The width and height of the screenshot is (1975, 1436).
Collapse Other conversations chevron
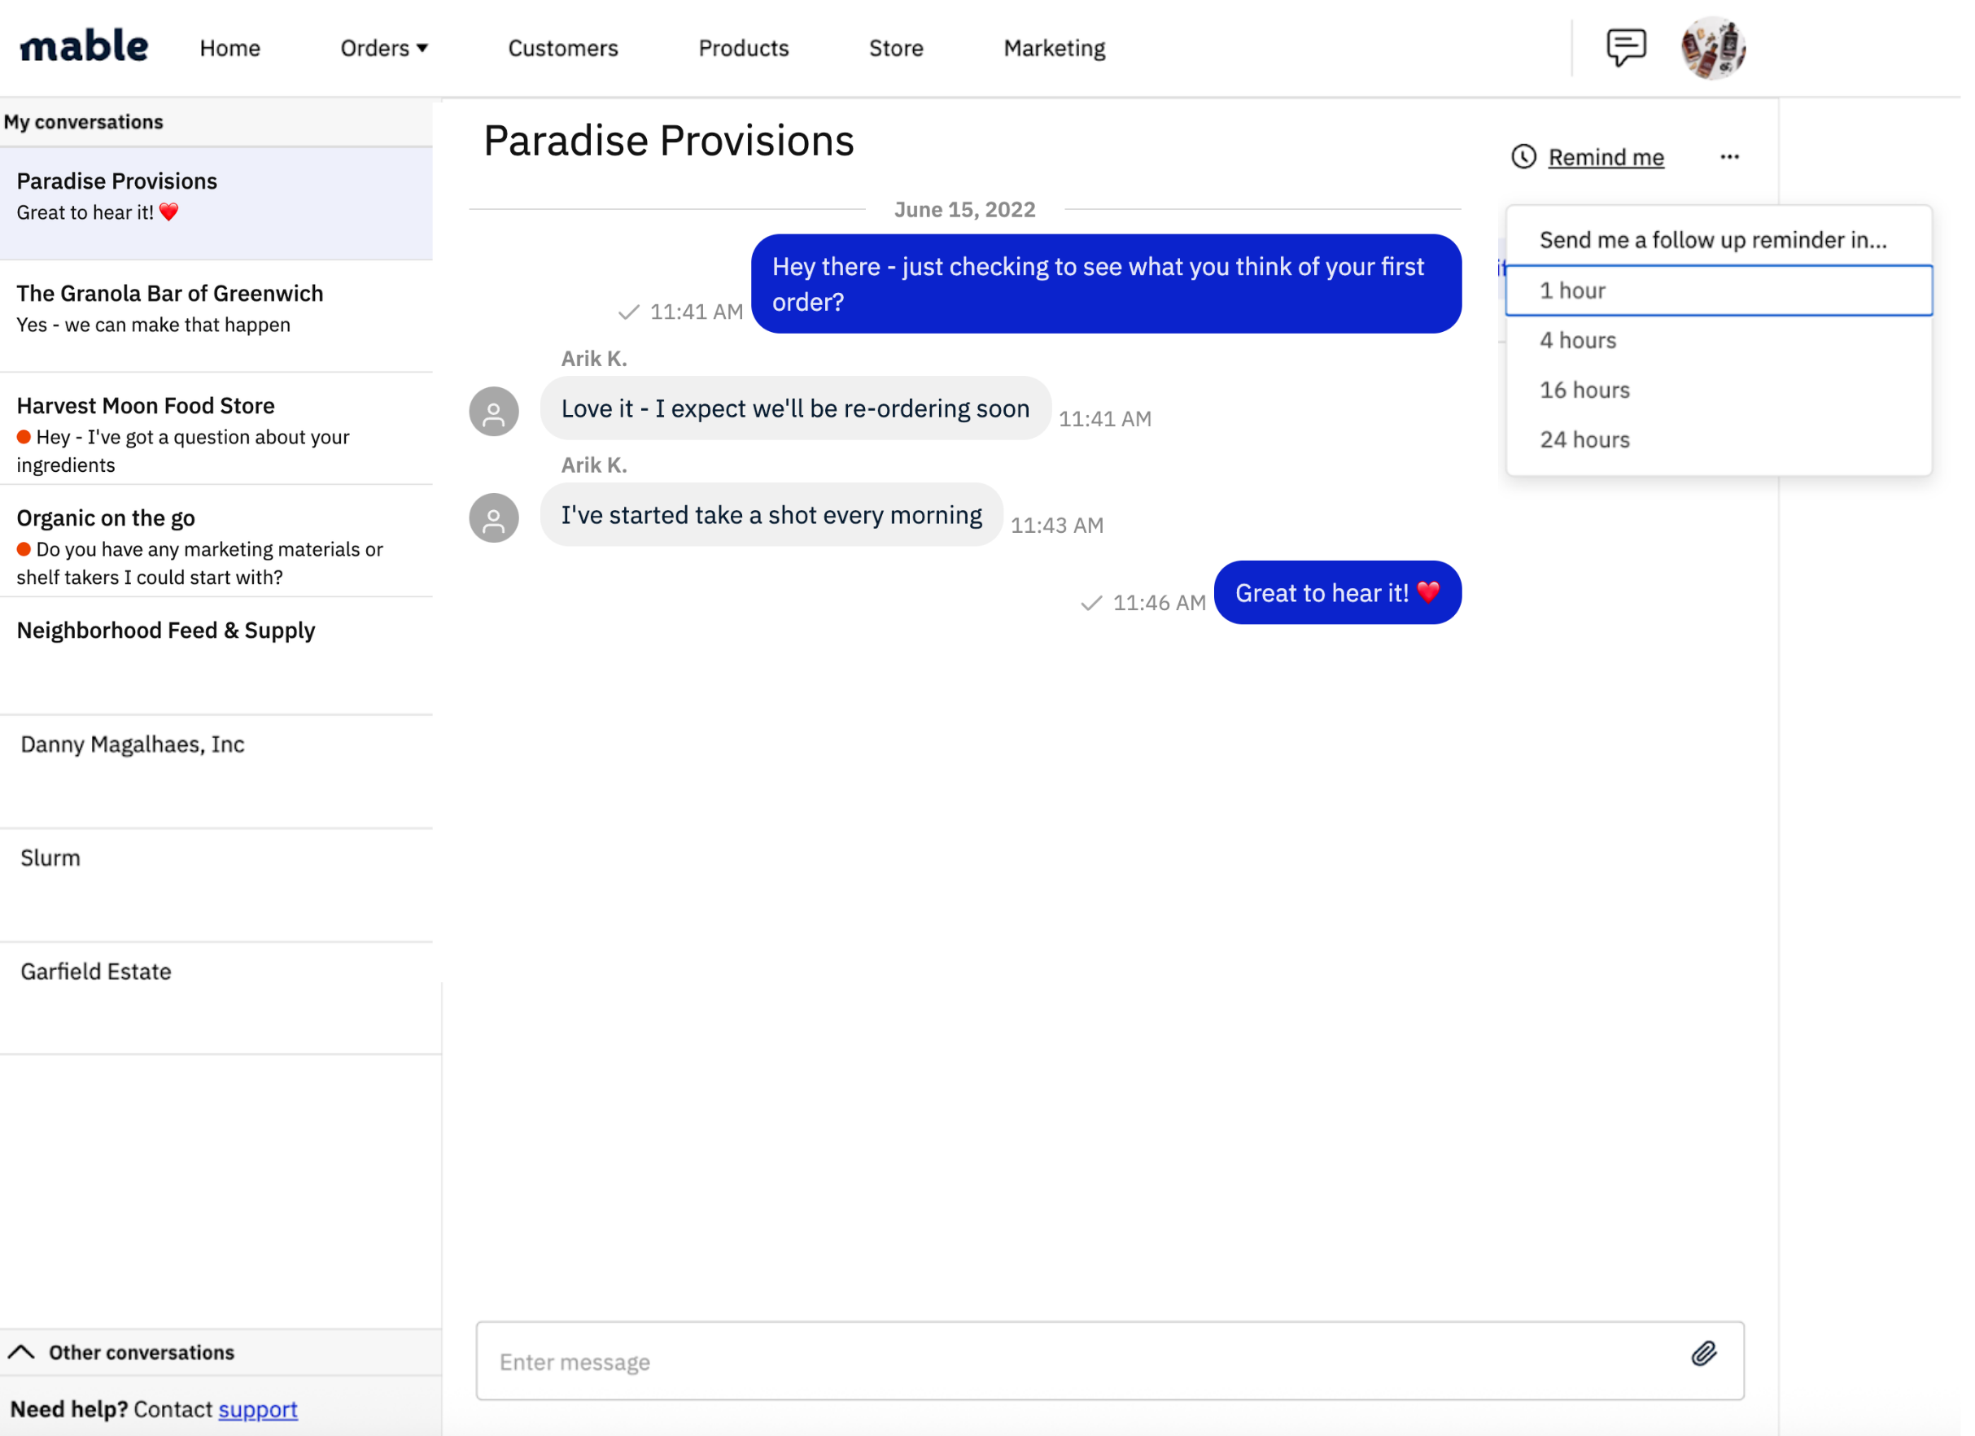tap(22, 1352)
